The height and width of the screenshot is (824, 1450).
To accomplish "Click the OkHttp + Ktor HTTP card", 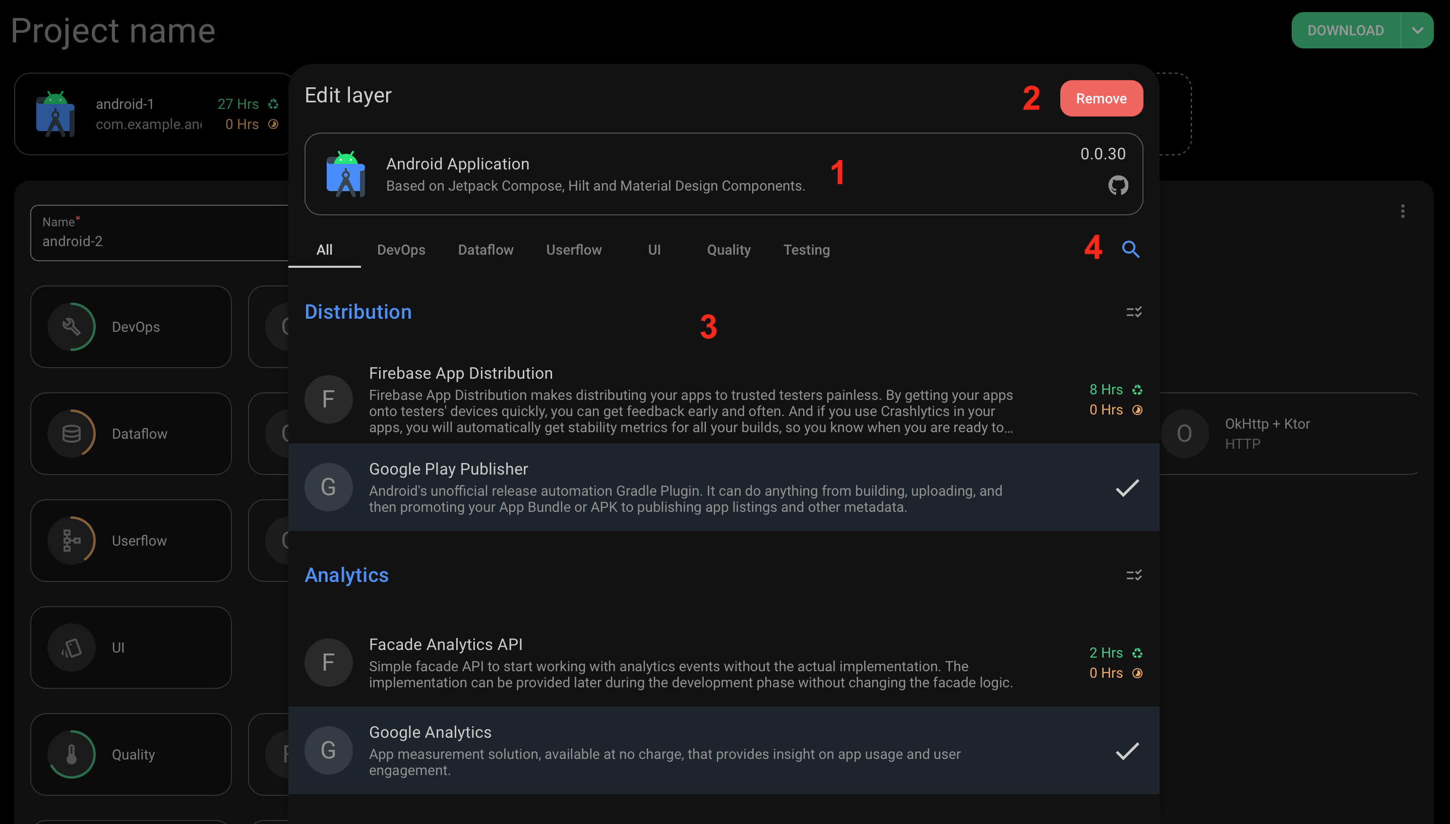I will (x=1290, y=434).
